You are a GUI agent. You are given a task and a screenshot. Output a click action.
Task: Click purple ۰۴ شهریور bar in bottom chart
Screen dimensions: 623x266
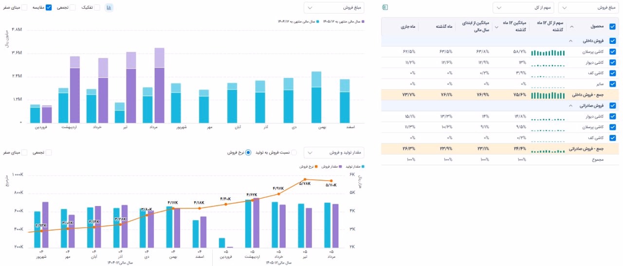45,225
